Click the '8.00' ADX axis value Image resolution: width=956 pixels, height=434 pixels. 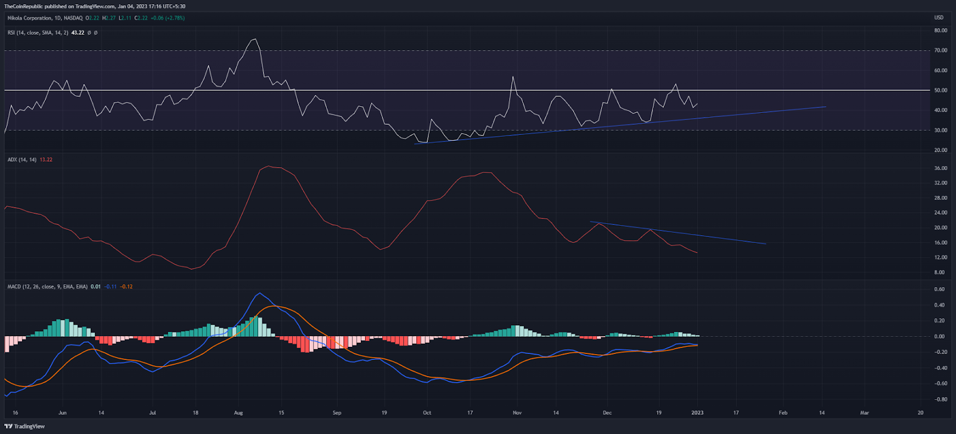[940, 273]
